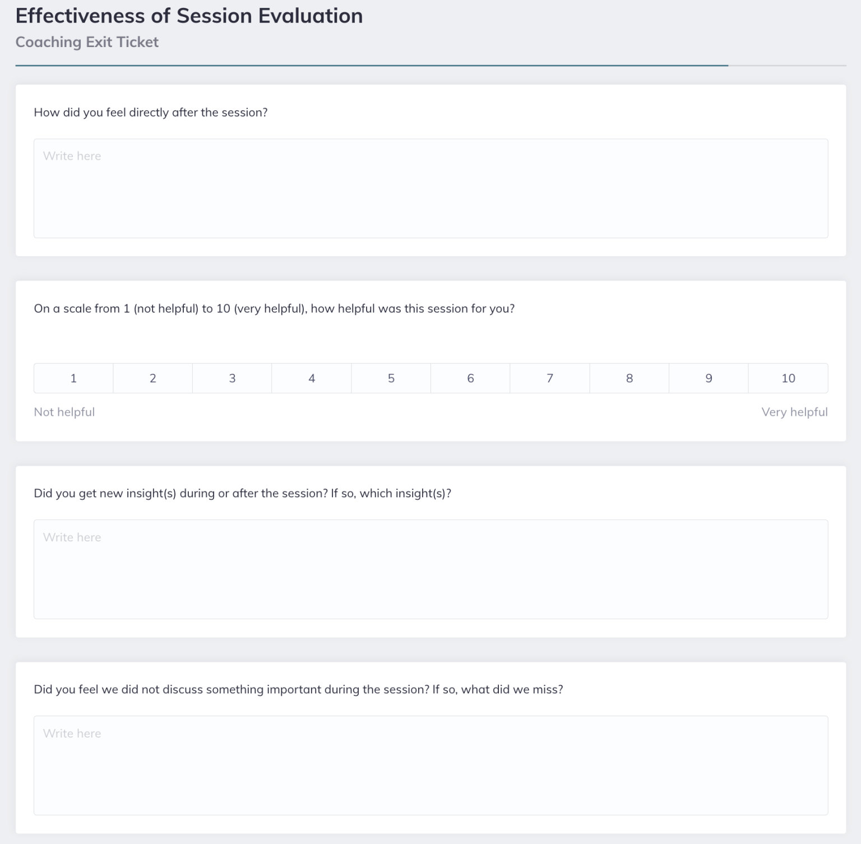This screenshot has width=861, height=844.
Task: Click the 'Not helpful' scale label
Action: point(64,411)
